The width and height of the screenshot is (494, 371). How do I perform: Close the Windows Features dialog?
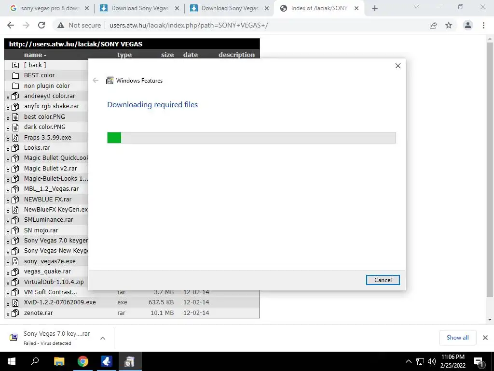tap(398, 66)
